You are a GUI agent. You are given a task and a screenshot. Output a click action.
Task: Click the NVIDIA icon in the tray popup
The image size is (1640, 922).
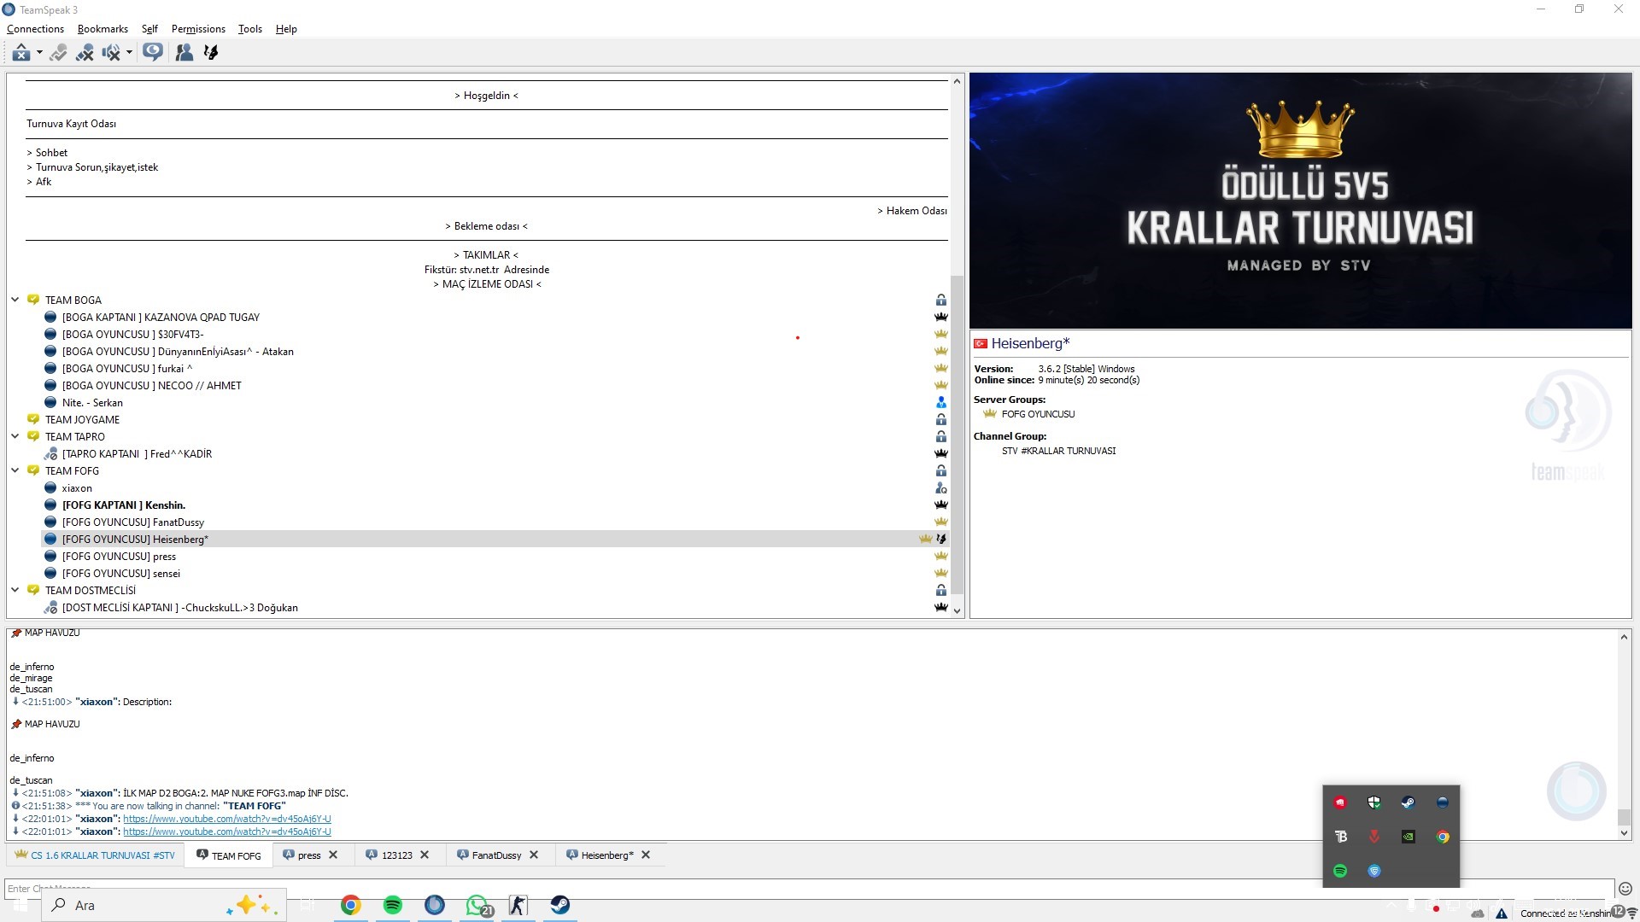pos(1408,837)
